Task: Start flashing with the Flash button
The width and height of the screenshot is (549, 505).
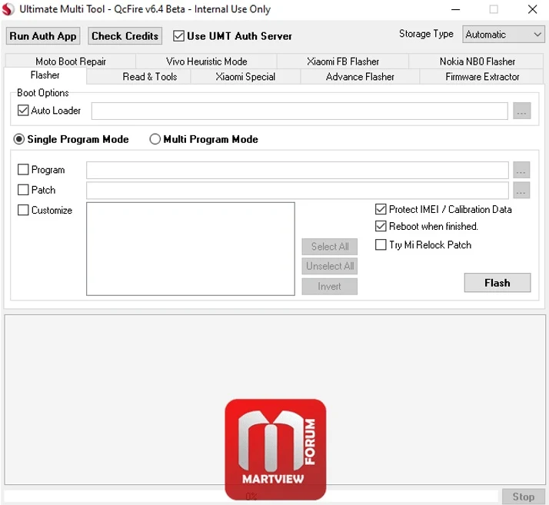Action: pos(497,283)
